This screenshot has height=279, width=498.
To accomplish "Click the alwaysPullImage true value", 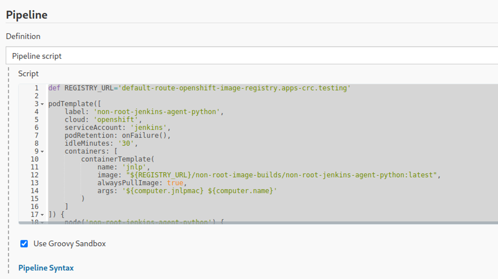I will point(175,183).
